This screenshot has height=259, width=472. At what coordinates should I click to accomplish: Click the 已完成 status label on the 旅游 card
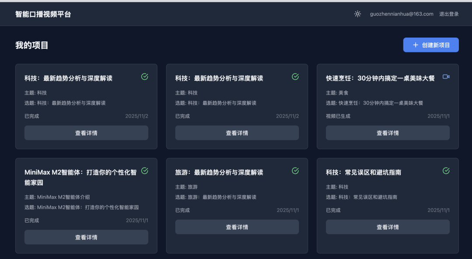point(184,210)
